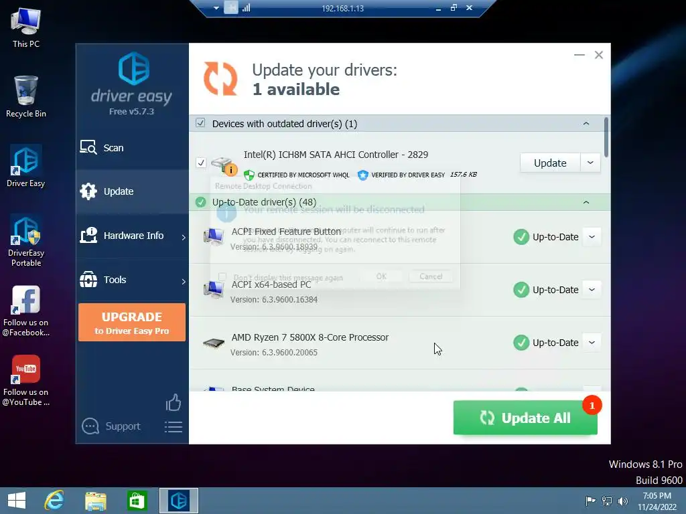This screenshot has height=514, width=686.
Task: Click the 157.6 KB file size text
Action: [464, 175]
